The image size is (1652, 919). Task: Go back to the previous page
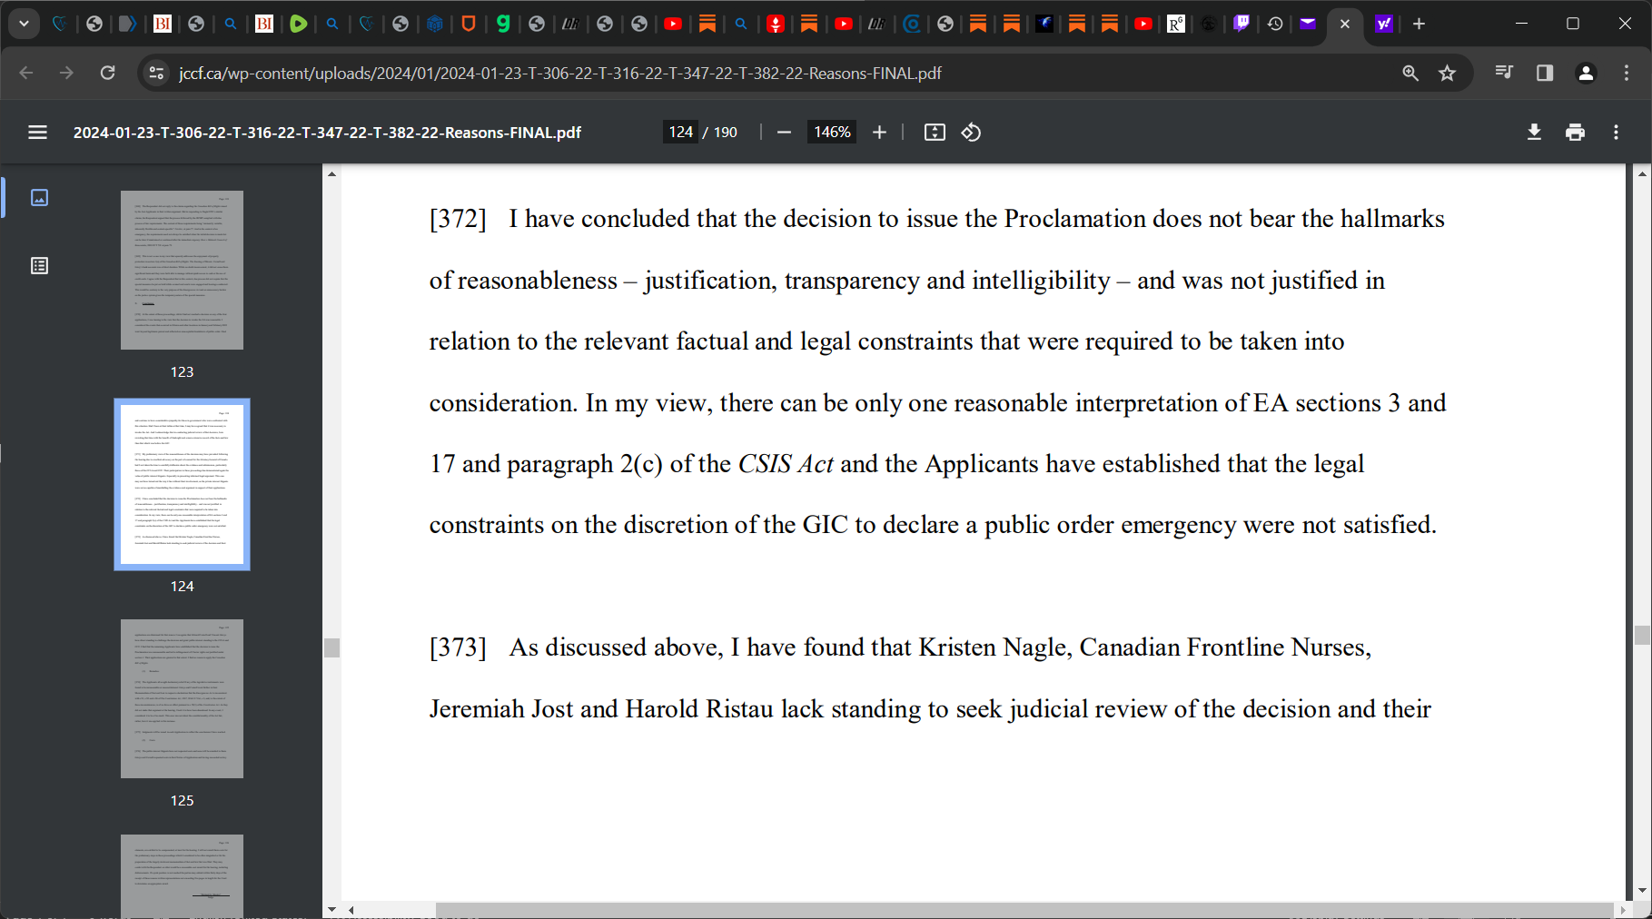(26, 73)
